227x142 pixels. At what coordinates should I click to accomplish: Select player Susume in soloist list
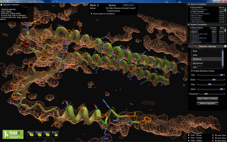195,30
